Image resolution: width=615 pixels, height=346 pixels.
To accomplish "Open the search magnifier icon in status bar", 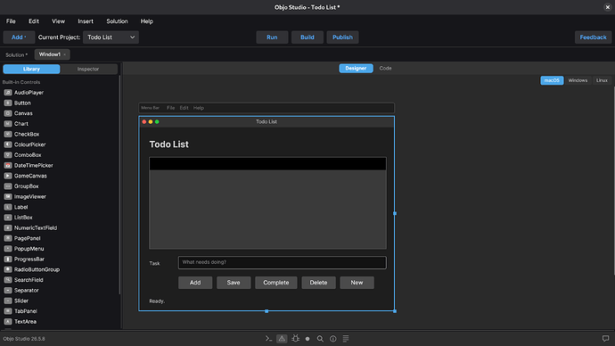I will tap(320, 339).
